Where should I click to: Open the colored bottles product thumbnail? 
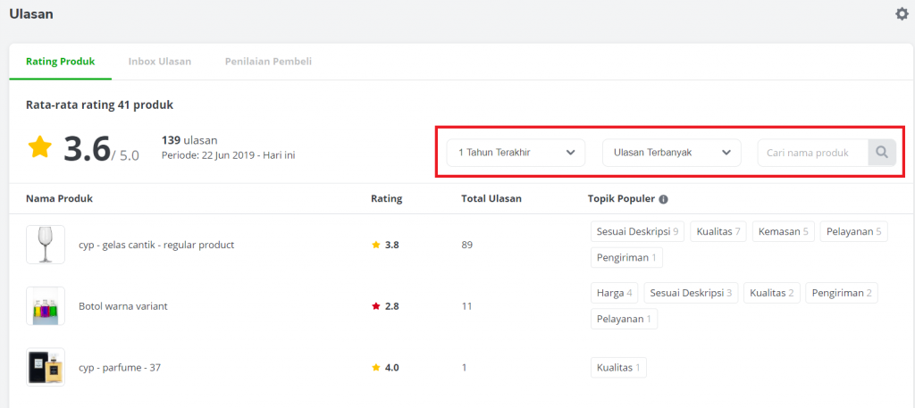[46, 306]
